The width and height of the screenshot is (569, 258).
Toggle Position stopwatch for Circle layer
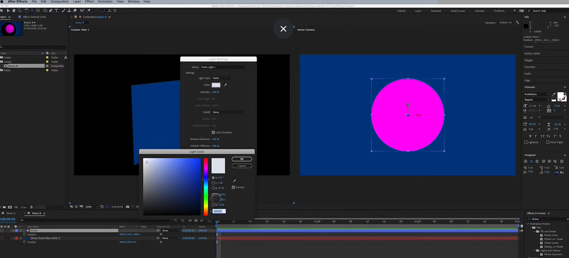pos(24,235)
